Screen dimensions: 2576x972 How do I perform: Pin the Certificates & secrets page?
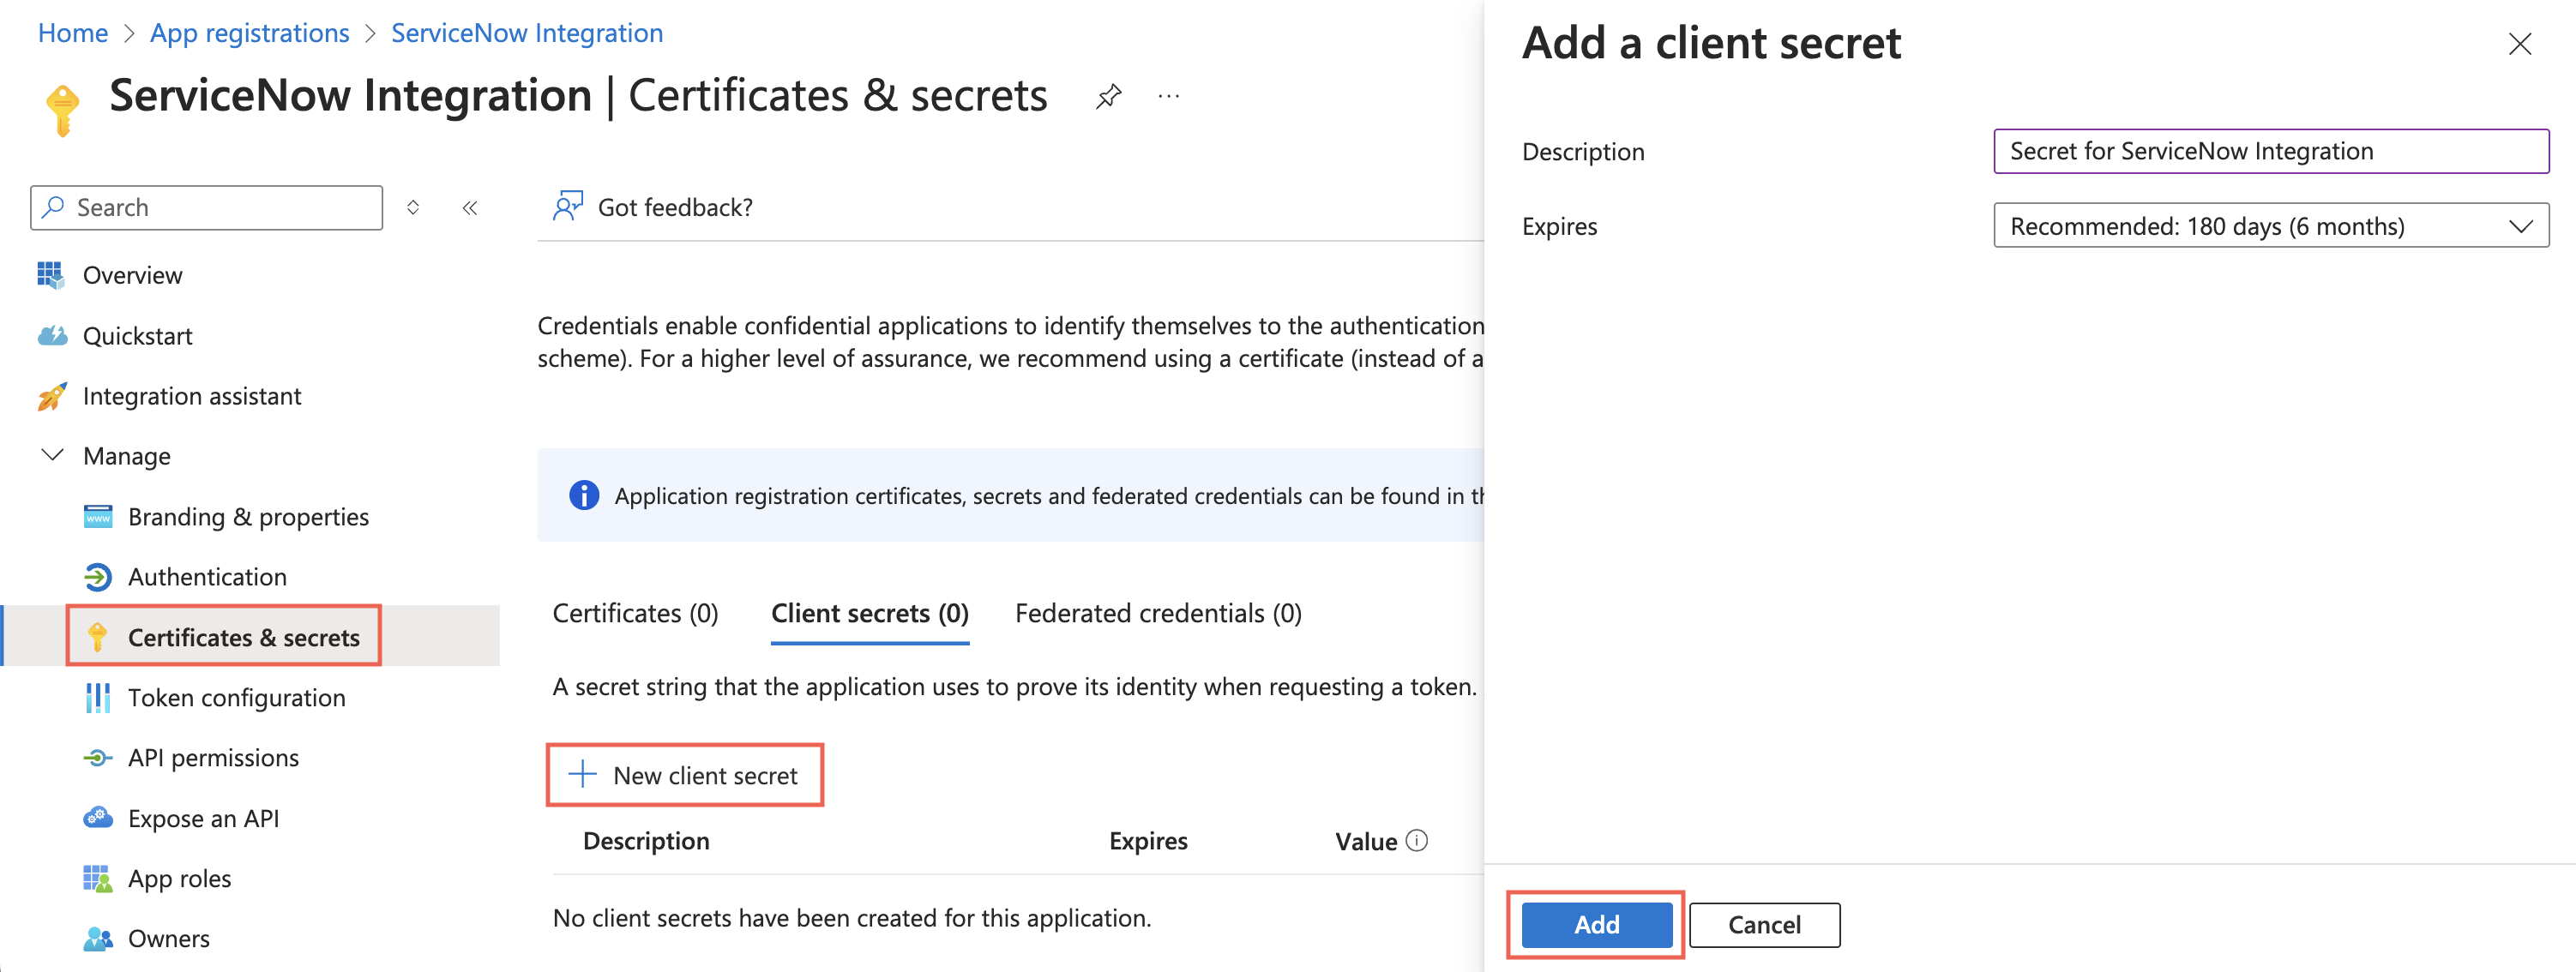[x=1108, y=97]
